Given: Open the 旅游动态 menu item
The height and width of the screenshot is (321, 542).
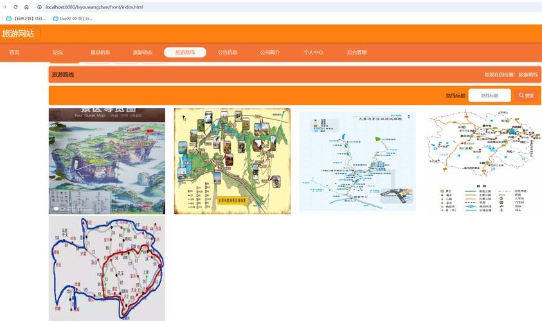Looking at the screenshot, I should click(x=142, y=53).
